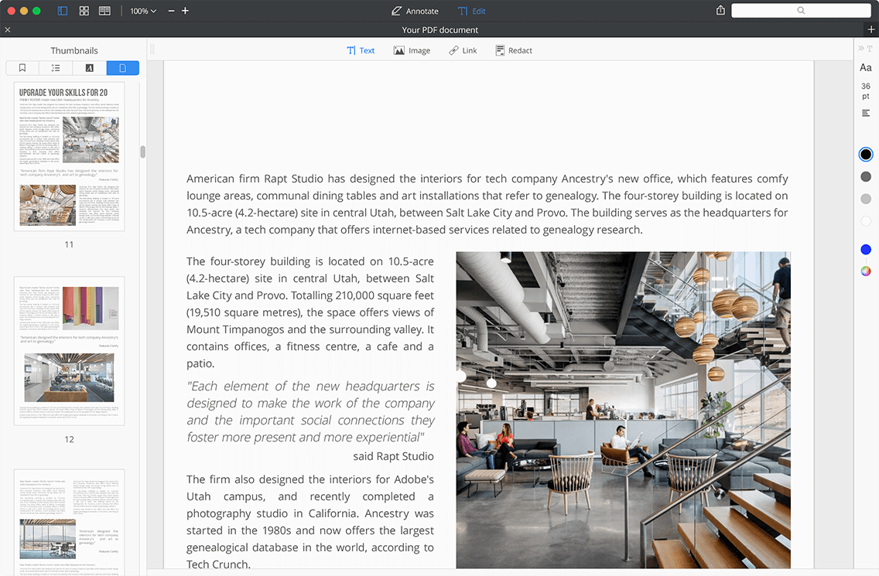
Task: Click the quote starting 'Each element of the new'
Action: point(310,411)
